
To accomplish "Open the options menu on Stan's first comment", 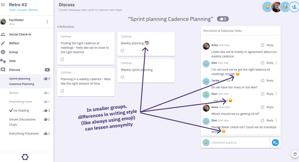I will 277,63.
